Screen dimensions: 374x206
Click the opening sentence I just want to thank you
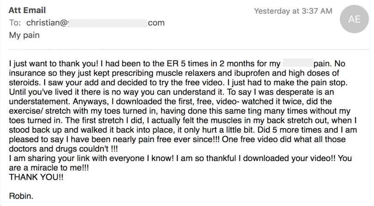pyautogui.click(x=54, y=64)
